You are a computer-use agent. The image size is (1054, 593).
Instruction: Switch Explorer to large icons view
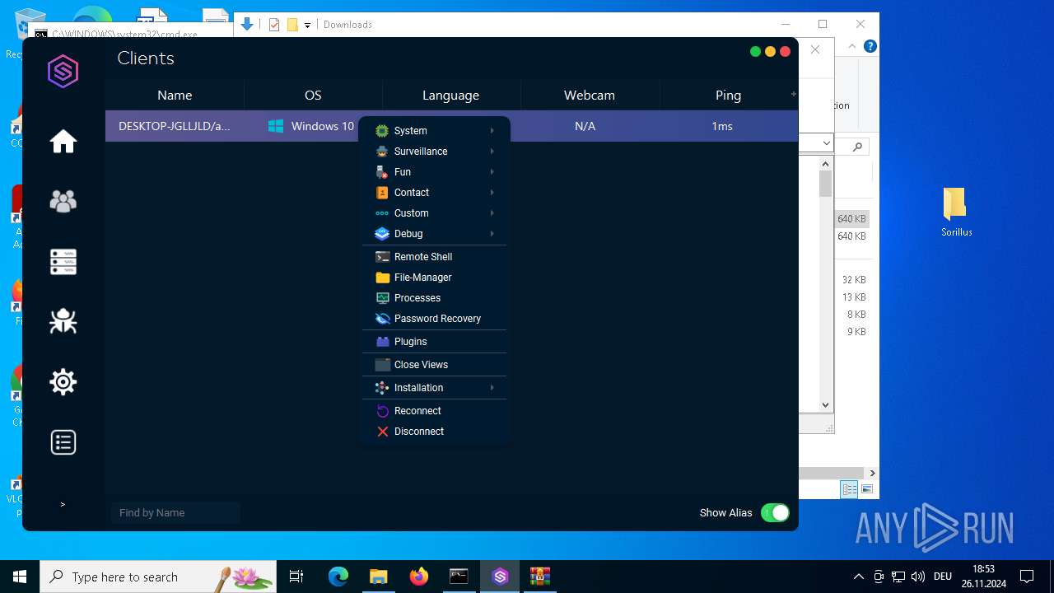(x=867, y=489)
